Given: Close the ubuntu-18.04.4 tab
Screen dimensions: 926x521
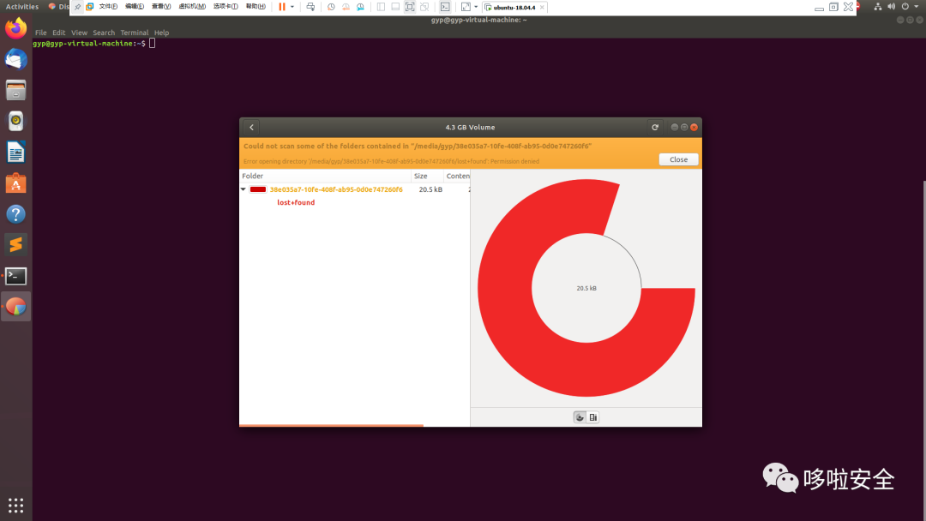Looking at the screenshot, I should coord(542,8).
